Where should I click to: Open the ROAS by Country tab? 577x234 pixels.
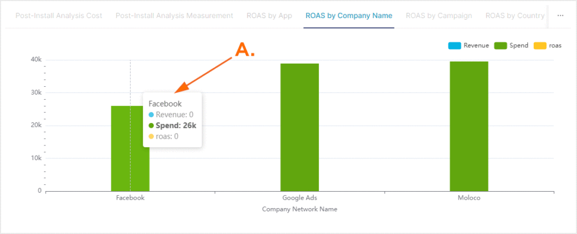515,16
